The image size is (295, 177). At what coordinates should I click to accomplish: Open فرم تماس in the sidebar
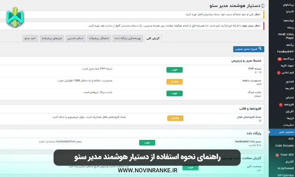tap(288, 72)
